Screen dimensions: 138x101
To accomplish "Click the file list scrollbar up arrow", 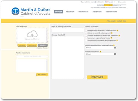I will click(x=47, y=29).
